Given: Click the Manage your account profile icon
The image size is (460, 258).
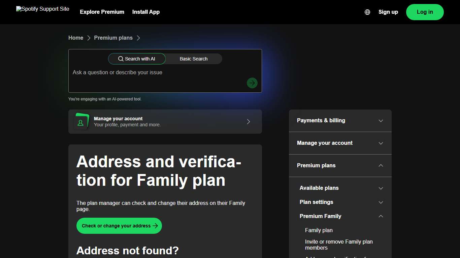Looking at the screenshot, I should 81,122.
